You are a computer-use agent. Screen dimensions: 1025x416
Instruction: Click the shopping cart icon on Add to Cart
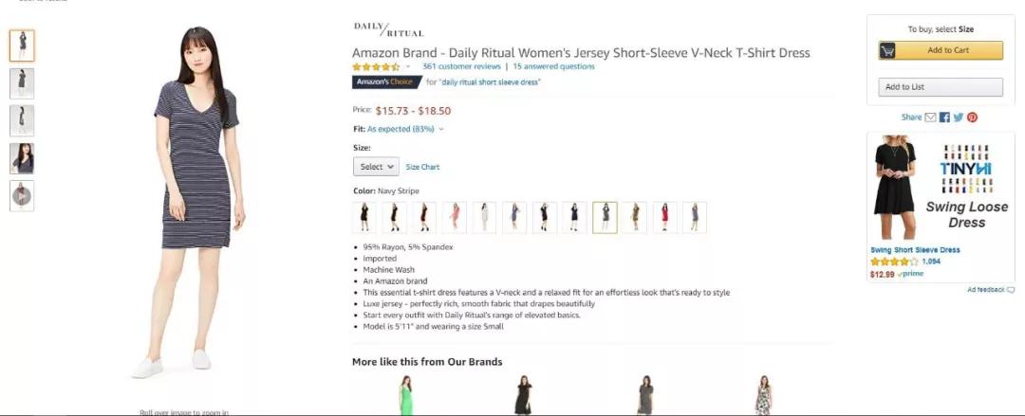[887, 50]
